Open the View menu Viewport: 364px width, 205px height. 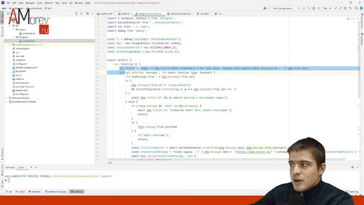(x=21, y=3)
